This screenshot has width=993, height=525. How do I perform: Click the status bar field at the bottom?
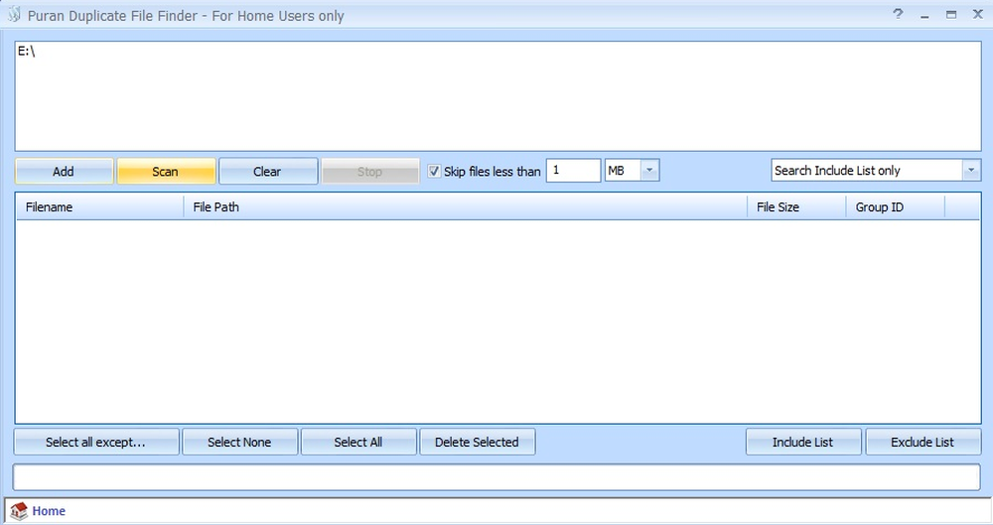coord(496,477)
